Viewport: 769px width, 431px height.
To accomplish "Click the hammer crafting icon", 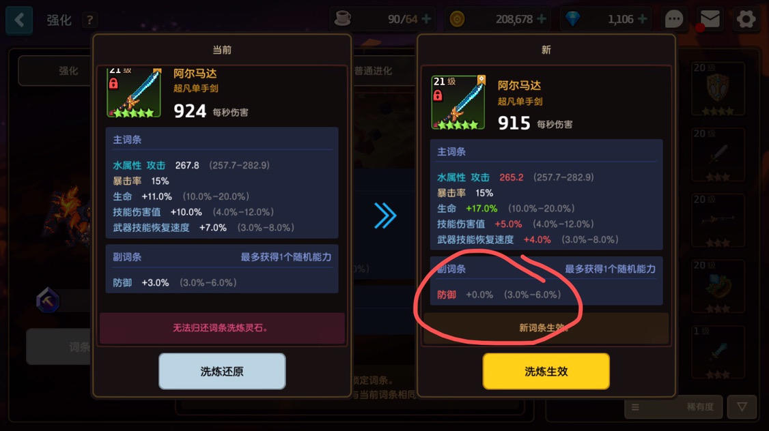I will tap(48, 300).
